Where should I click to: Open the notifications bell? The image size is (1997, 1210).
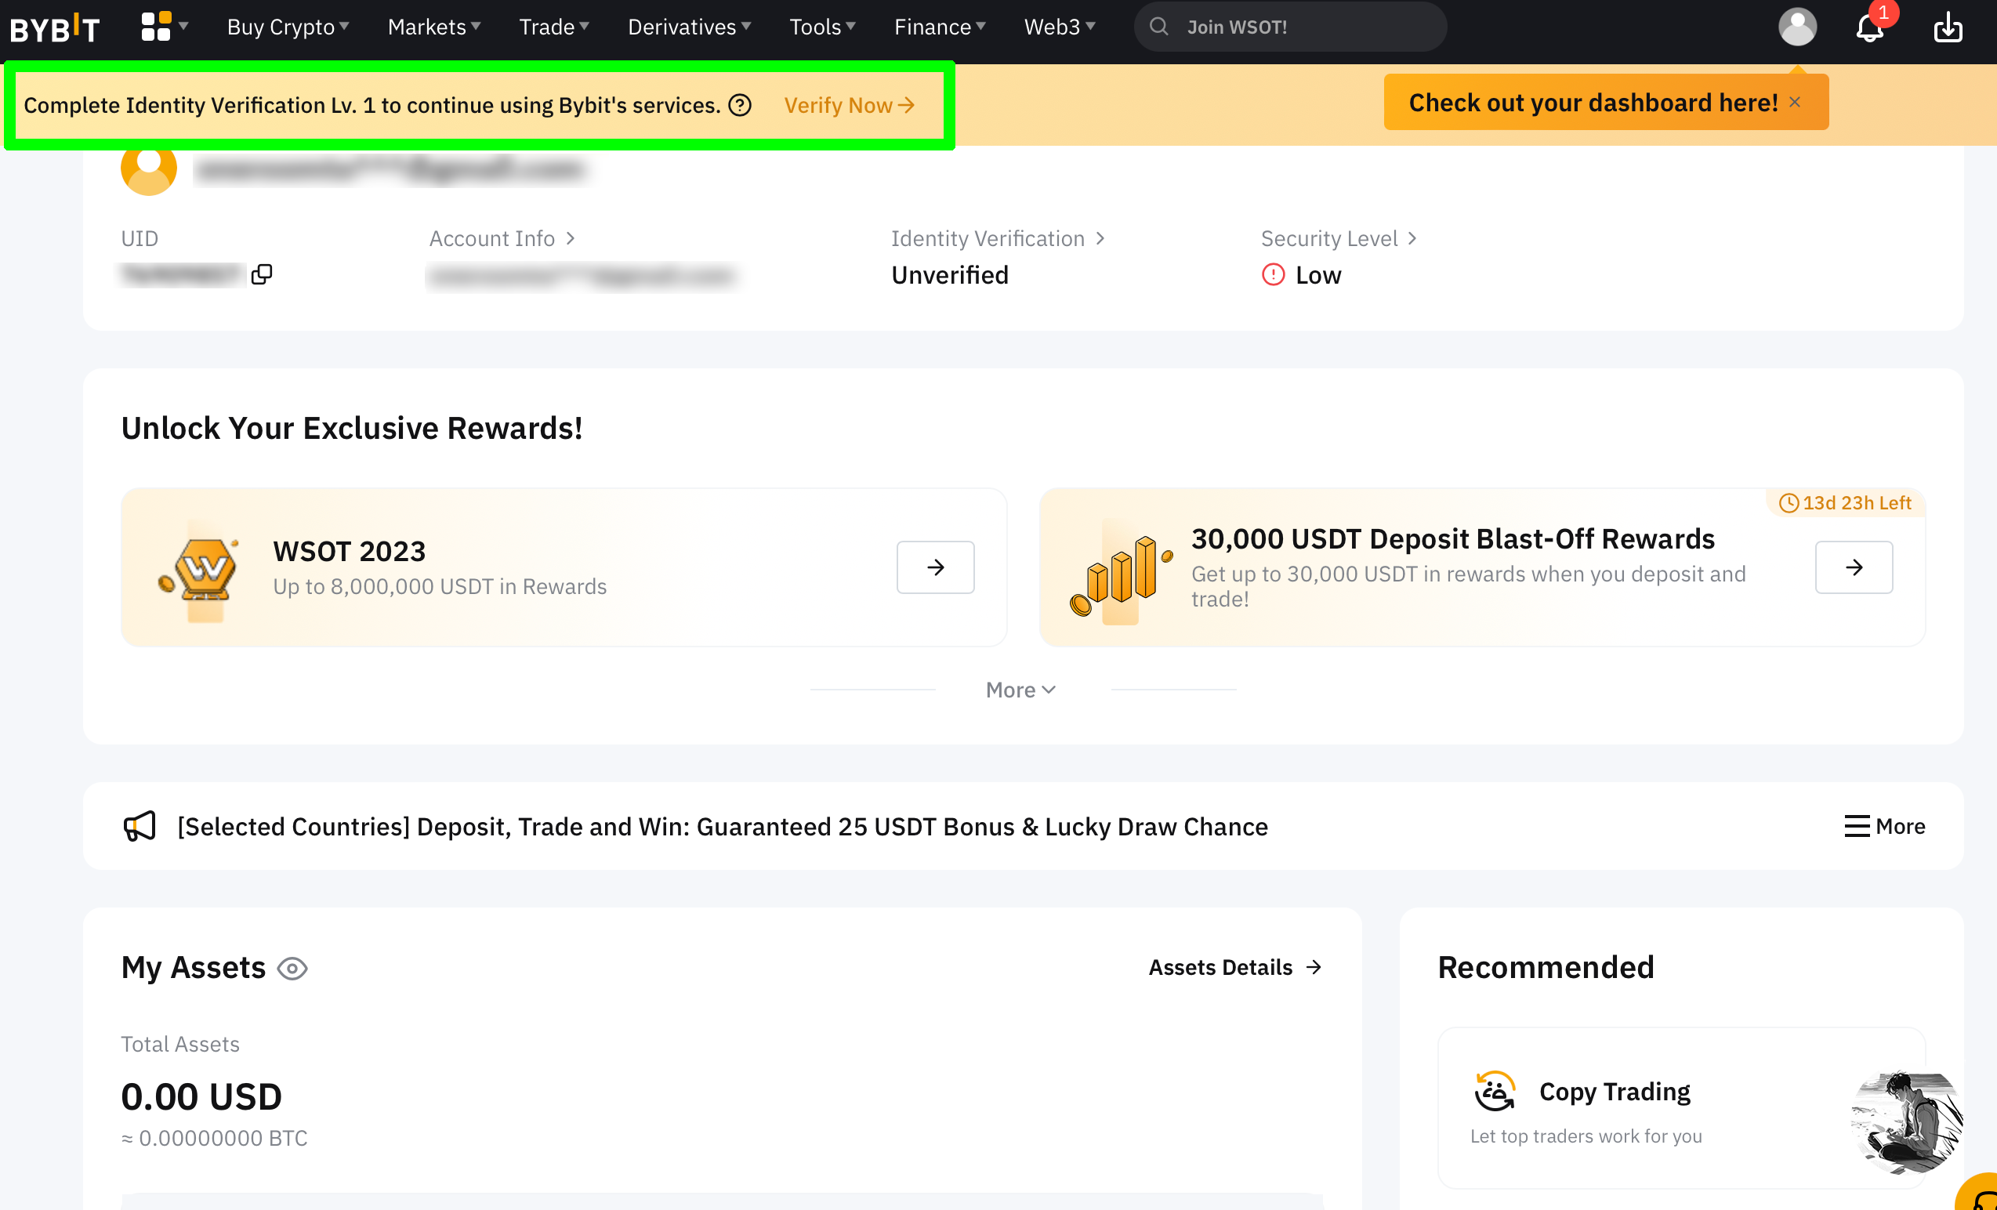pos(1869,28)
